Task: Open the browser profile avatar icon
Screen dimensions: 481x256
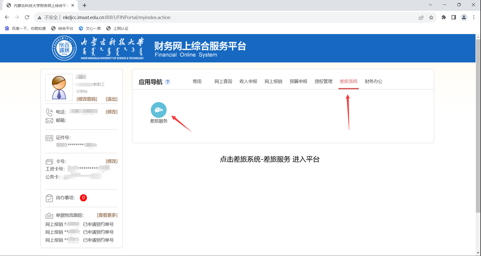Action: pyautogui.click(x=464, y=17)
